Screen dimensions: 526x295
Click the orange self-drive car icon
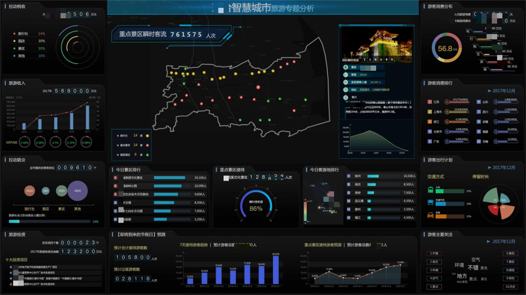tap(431, 215)
